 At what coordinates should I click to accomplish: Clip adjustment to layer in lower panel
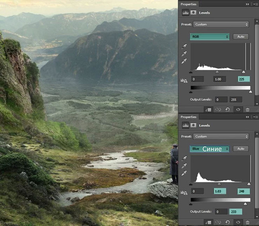point(208,222)
